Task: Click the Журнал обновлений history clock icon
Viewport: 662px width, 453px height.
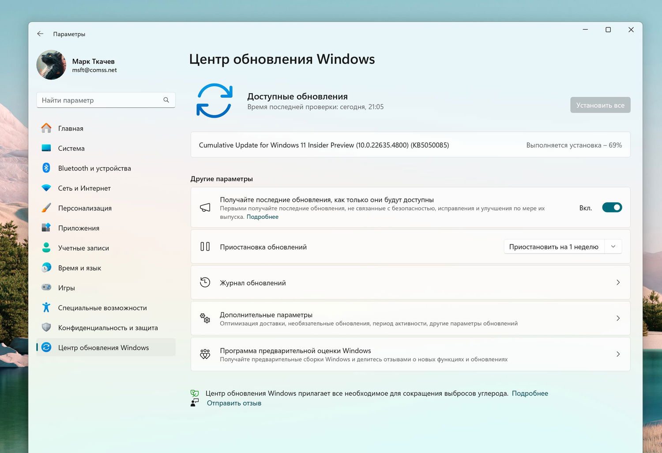Action: [x=205, y=282]
